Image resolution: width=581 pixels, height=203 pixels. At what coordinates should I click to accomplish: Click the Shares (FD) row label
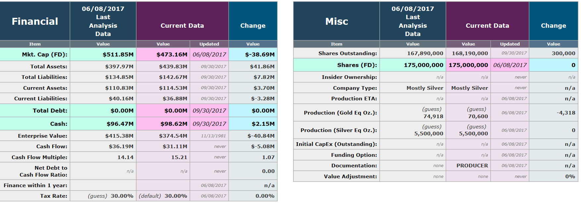357,65
